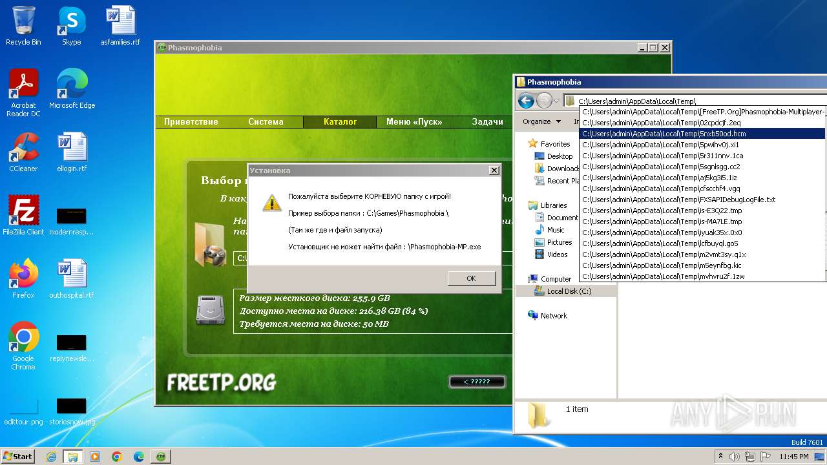This screenshot has height=465, width=827.
Task: Switch to the Приветствие installer step
Action: click(191, 121)
